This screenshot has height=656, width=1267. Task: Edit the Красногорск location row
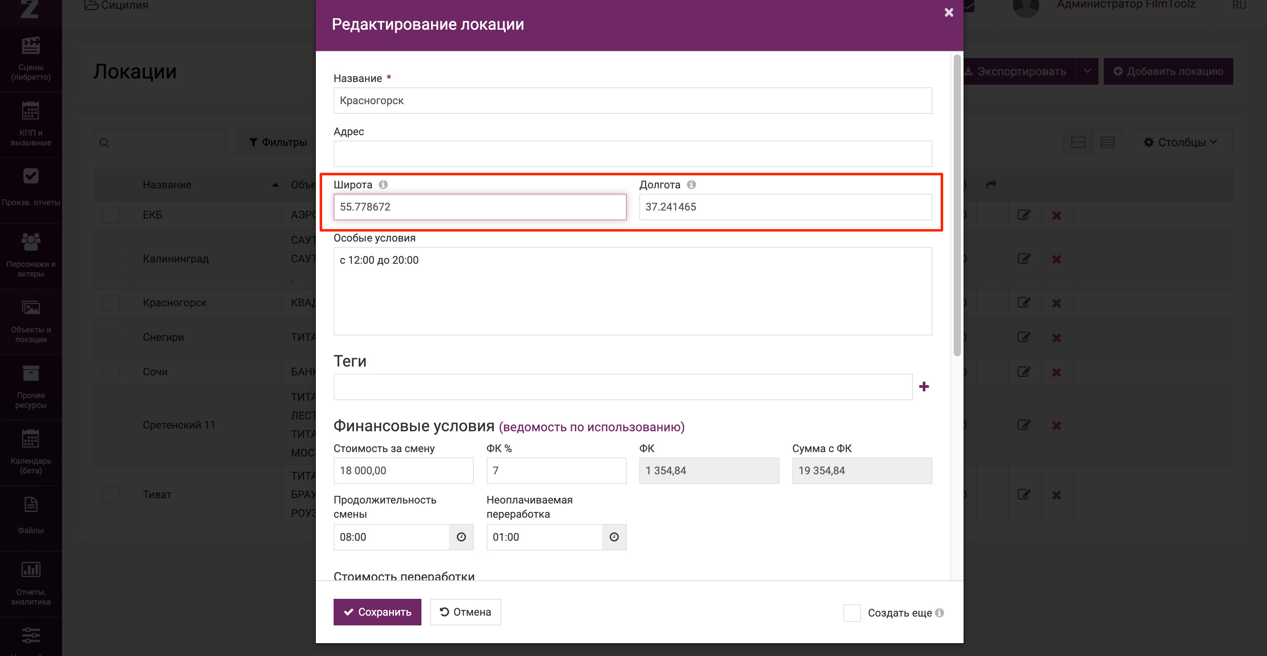pyautogui.click(x=1024, y=303)
